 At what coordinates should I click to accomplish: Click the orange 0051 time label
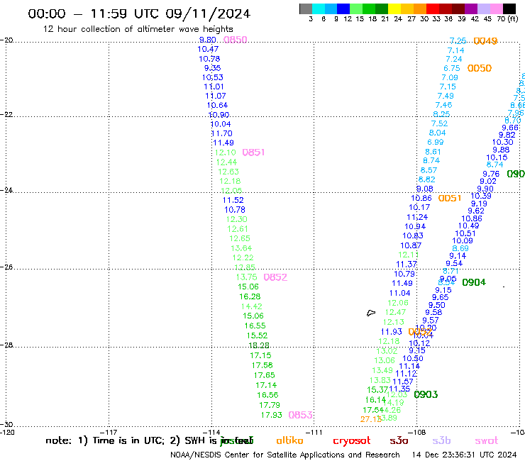tap(450, 198)
